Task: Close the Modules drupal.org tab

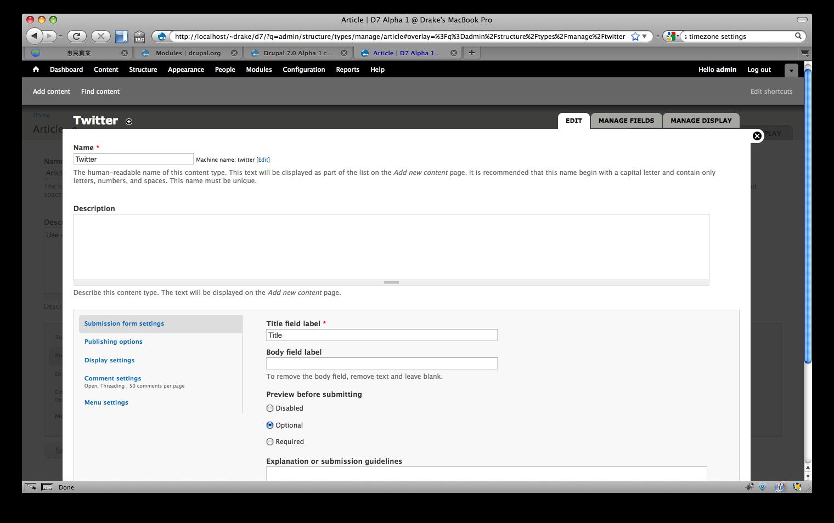Action: pyautogui.click(x=234, y=53)
